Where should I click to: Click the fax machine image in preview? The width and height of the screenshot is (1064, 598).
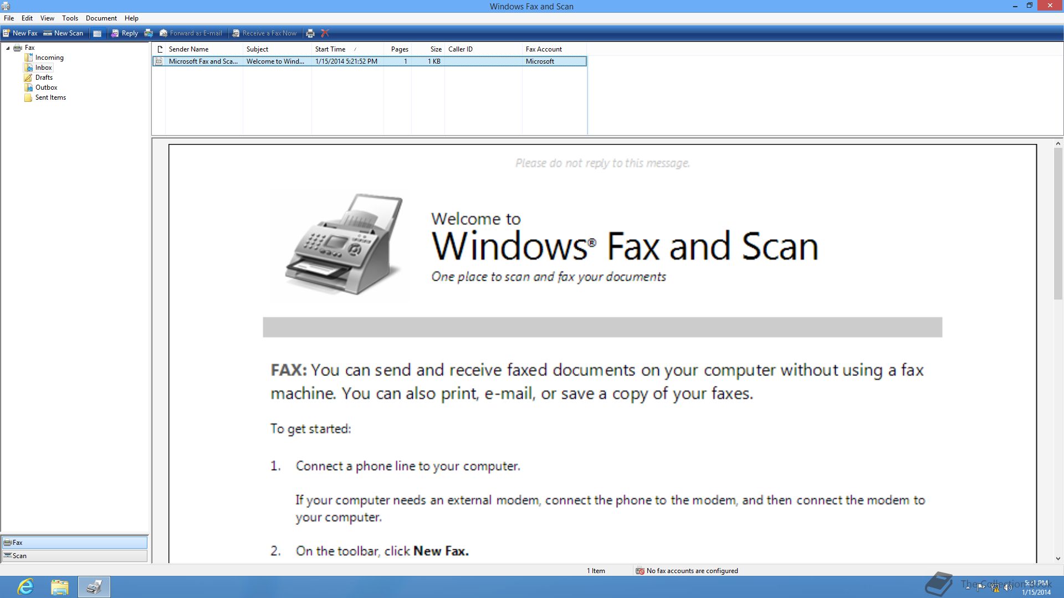[345, 244]
